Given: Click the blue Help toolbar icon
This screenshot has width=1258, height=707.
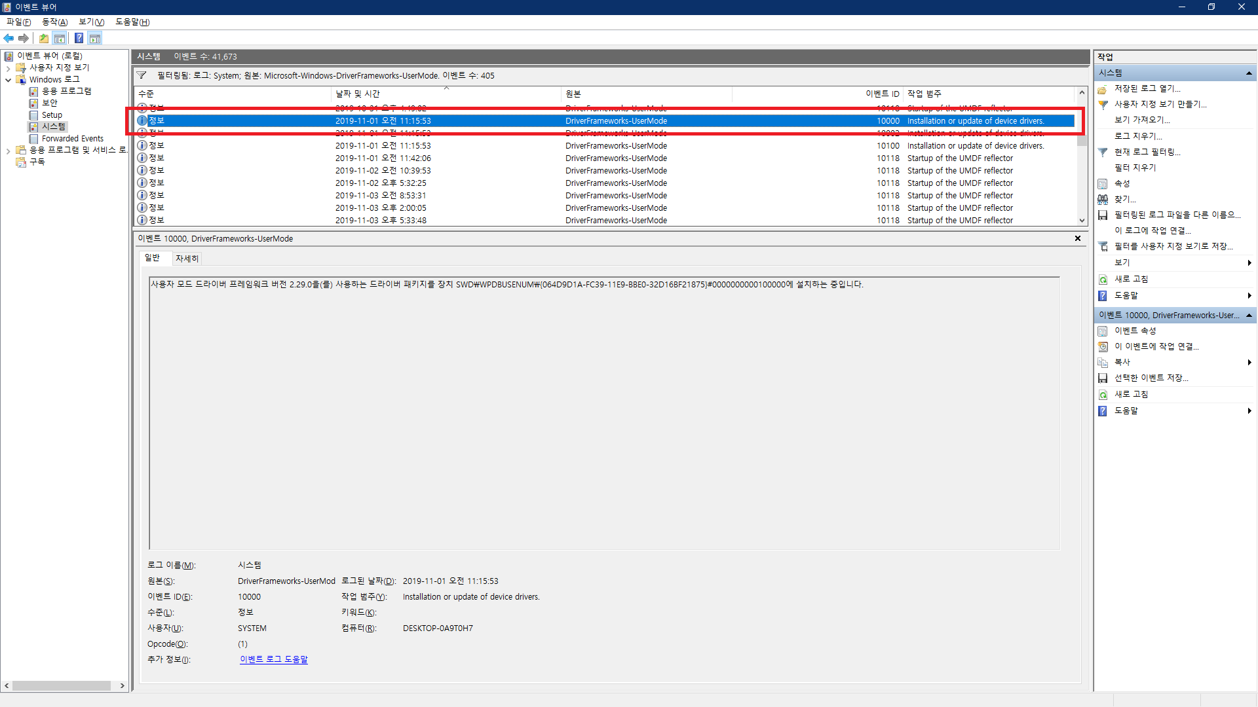Looking at the screenshot, I should pyautogui.click(x=79, y=38).
